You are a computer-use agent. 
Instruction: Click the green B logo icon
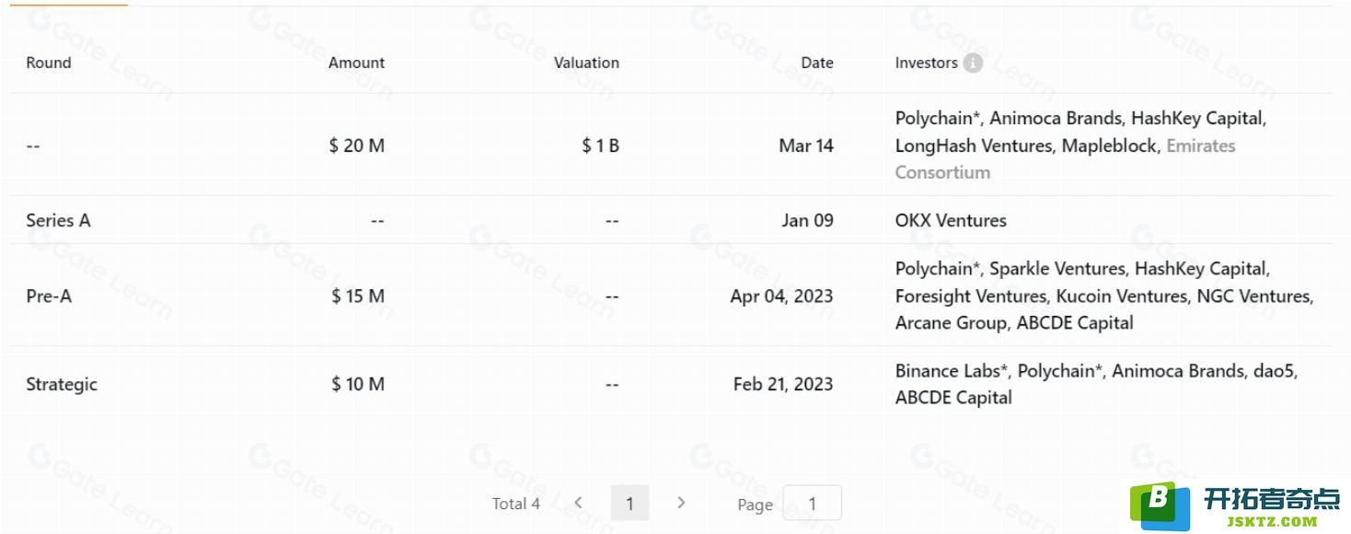click(x=1160, y=505)
